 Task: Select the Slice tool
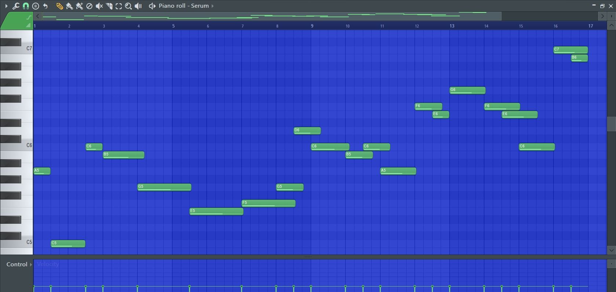109,6
